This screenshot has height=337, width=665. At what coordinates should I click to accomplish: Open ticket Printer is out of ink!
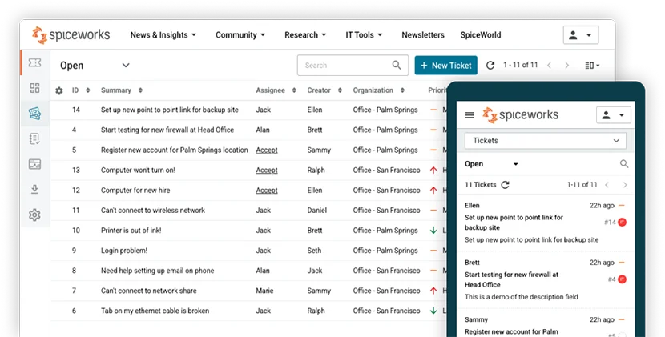pos(131,231)
